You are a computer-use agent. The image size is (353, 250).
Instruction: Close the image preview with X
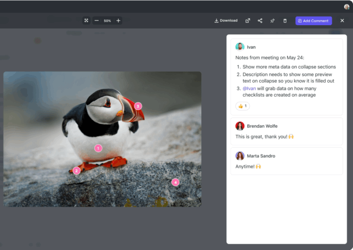pyautogui.click(x=342, y=21)
